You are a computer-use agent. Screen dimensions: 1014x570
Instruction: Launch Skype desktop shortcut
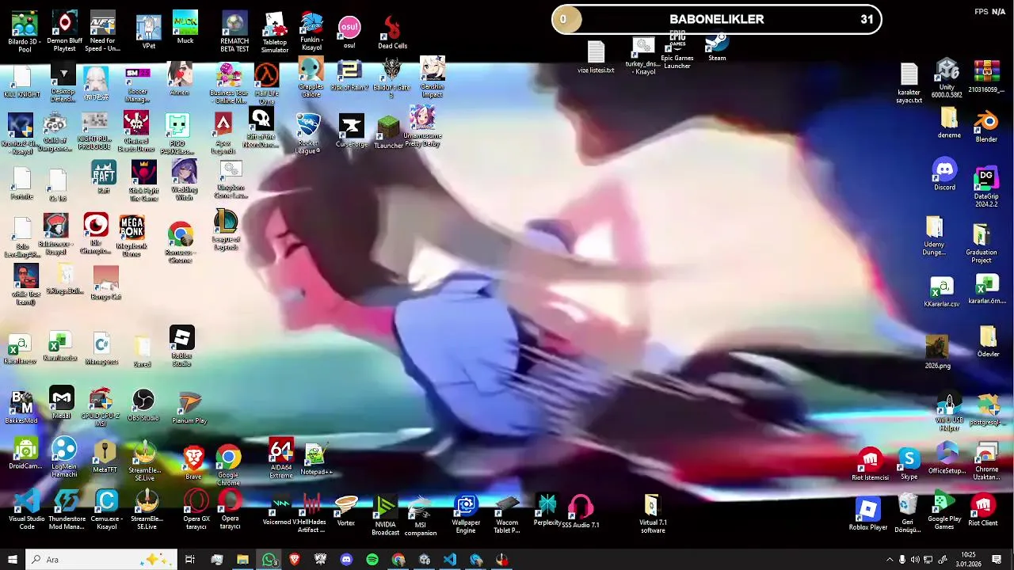point(909,465)
